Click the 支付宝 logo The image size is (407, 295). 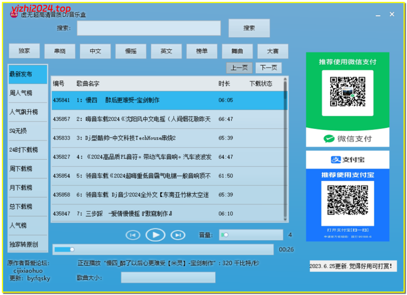point(347,160)
